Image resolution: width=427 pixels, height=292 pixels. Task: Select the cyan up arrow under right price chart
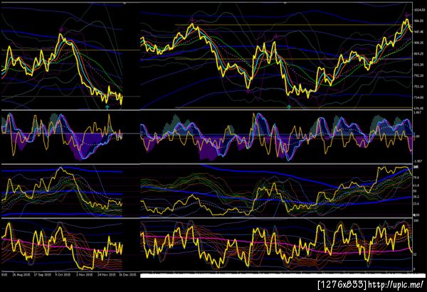coord(289,107)
